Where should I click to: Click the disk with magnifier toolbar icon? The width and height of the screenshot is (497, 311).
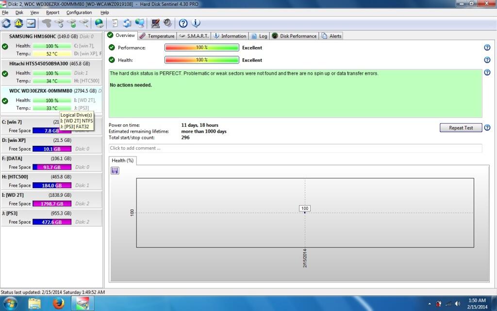tap(84, 23)
